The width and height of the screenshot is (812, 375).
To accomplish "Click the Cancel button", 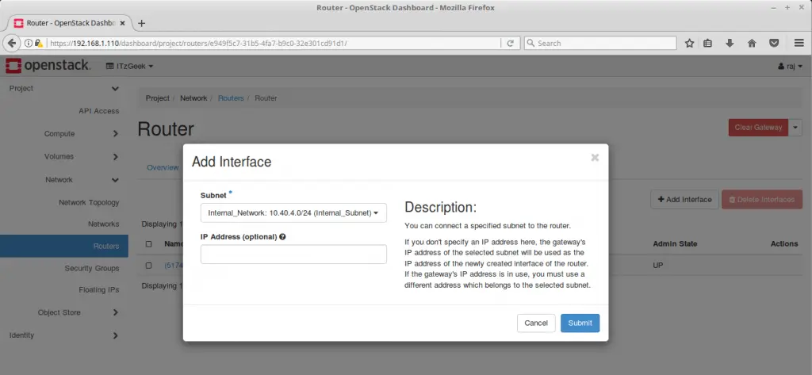I will (536, 323).
